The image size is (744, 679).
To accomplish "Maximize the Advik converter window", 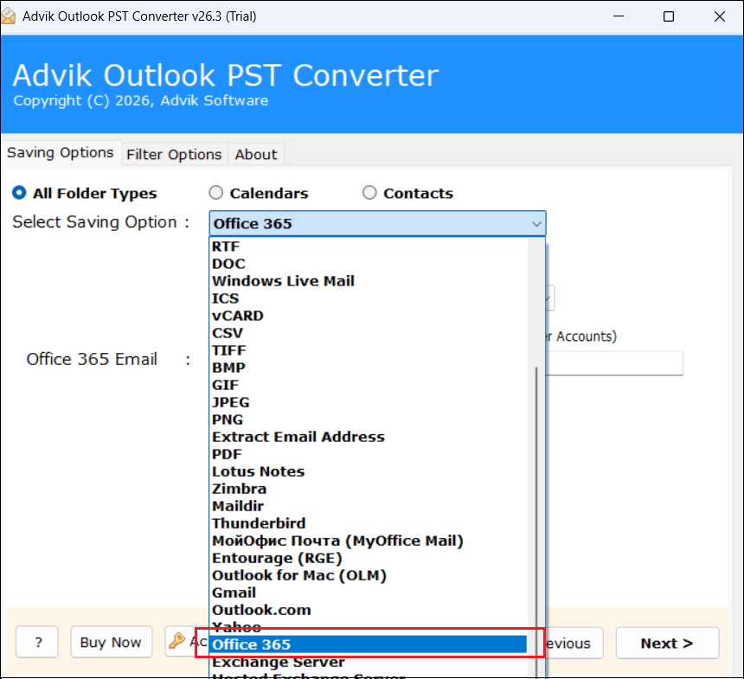I will point(669,16).
